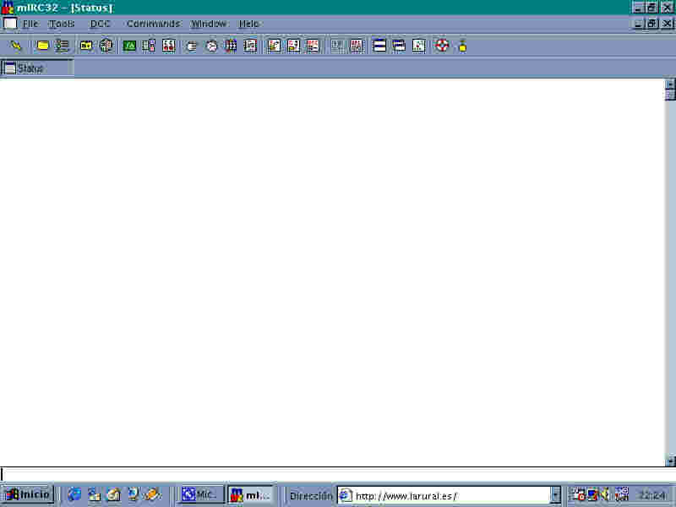Image resolution: width=676 pixels, height=507 pixels.
Task: Click the second quick launch icon
Action: pyautogui.click(x=94, y=494)
